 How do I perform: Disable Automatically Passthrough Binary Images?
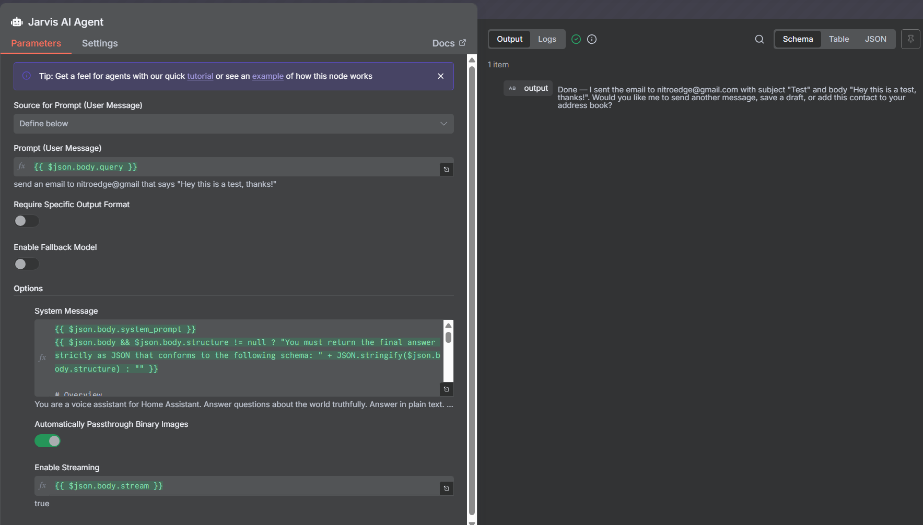coord(48,440)
